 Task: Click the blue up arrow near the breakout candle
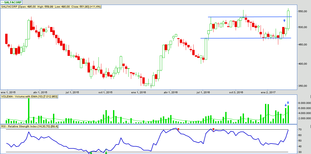(x=284, y=20)
